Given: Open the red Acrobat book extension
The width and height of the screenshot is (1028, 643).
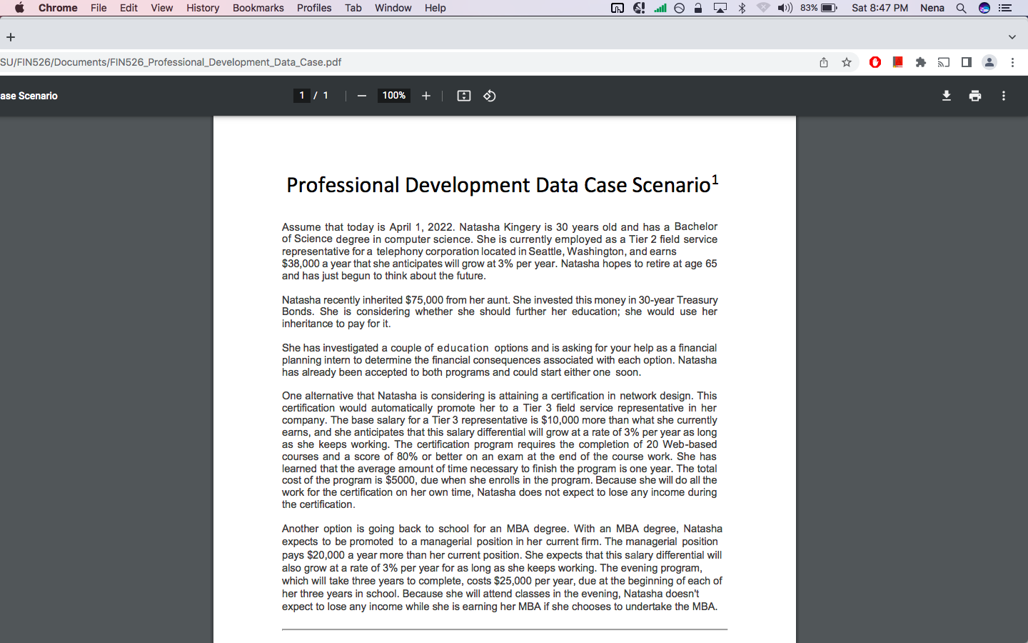Looking at the screenshot, I should point(898,62).
